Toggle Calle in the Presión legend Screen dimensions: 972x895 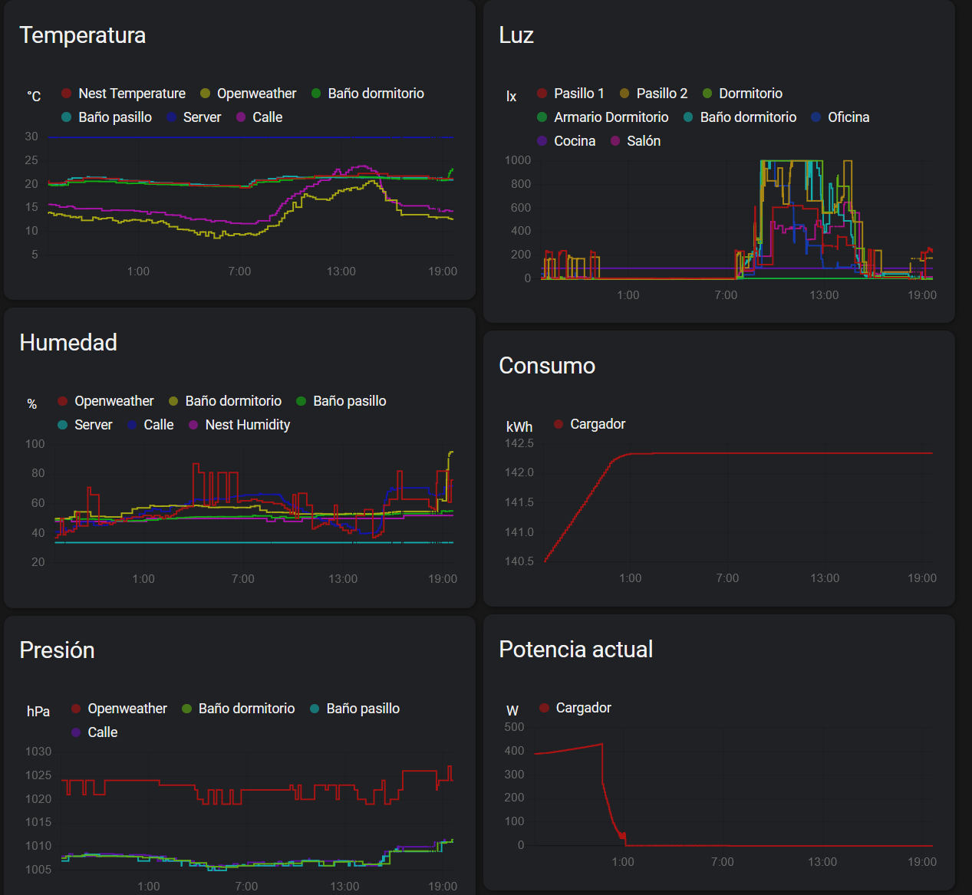[x=94, y=732]
